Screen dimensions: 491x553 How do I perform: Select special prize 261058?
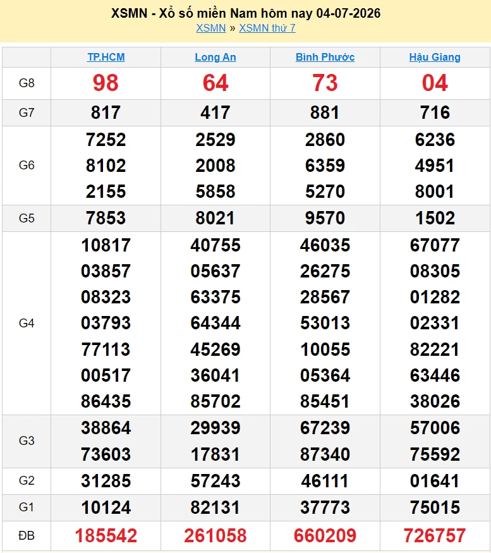coord(215,536)
